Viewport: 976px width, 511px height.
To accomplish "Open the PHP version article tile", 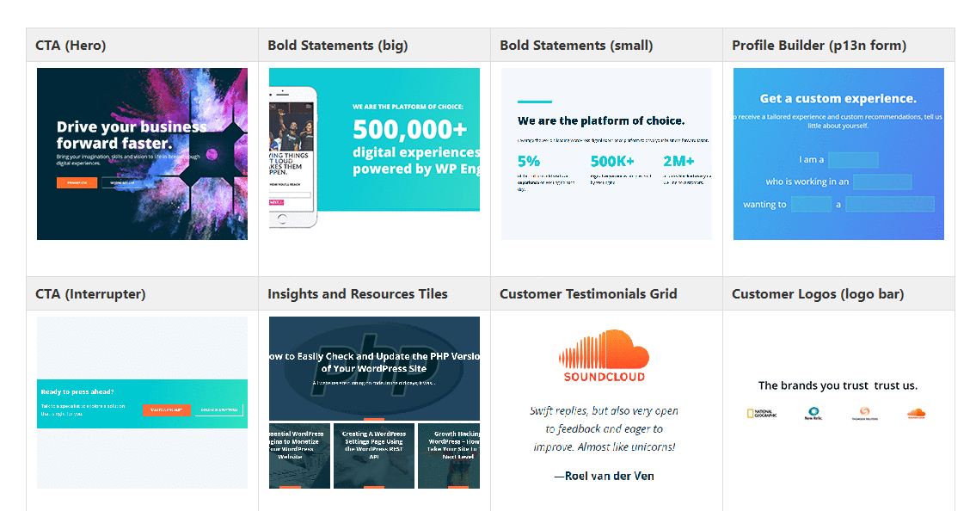I will click(374, 368).
